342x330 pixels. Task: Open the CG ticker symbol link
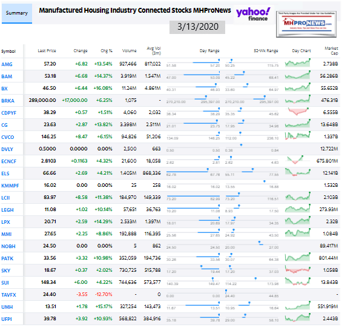(x=4, y=125)
